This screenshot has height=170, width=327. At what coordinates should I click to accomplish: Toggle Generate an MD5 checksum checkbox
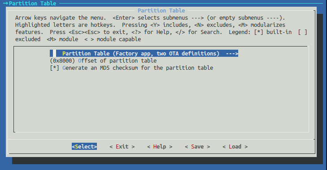pyautogui.click(x=54, y=68)
